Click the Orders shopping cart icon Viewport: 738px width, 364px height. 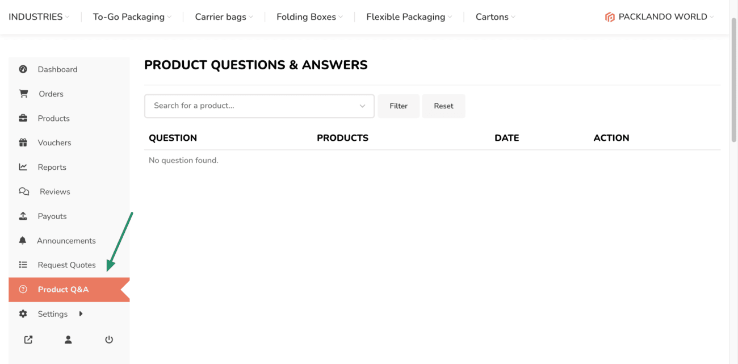tap(23, 94)
